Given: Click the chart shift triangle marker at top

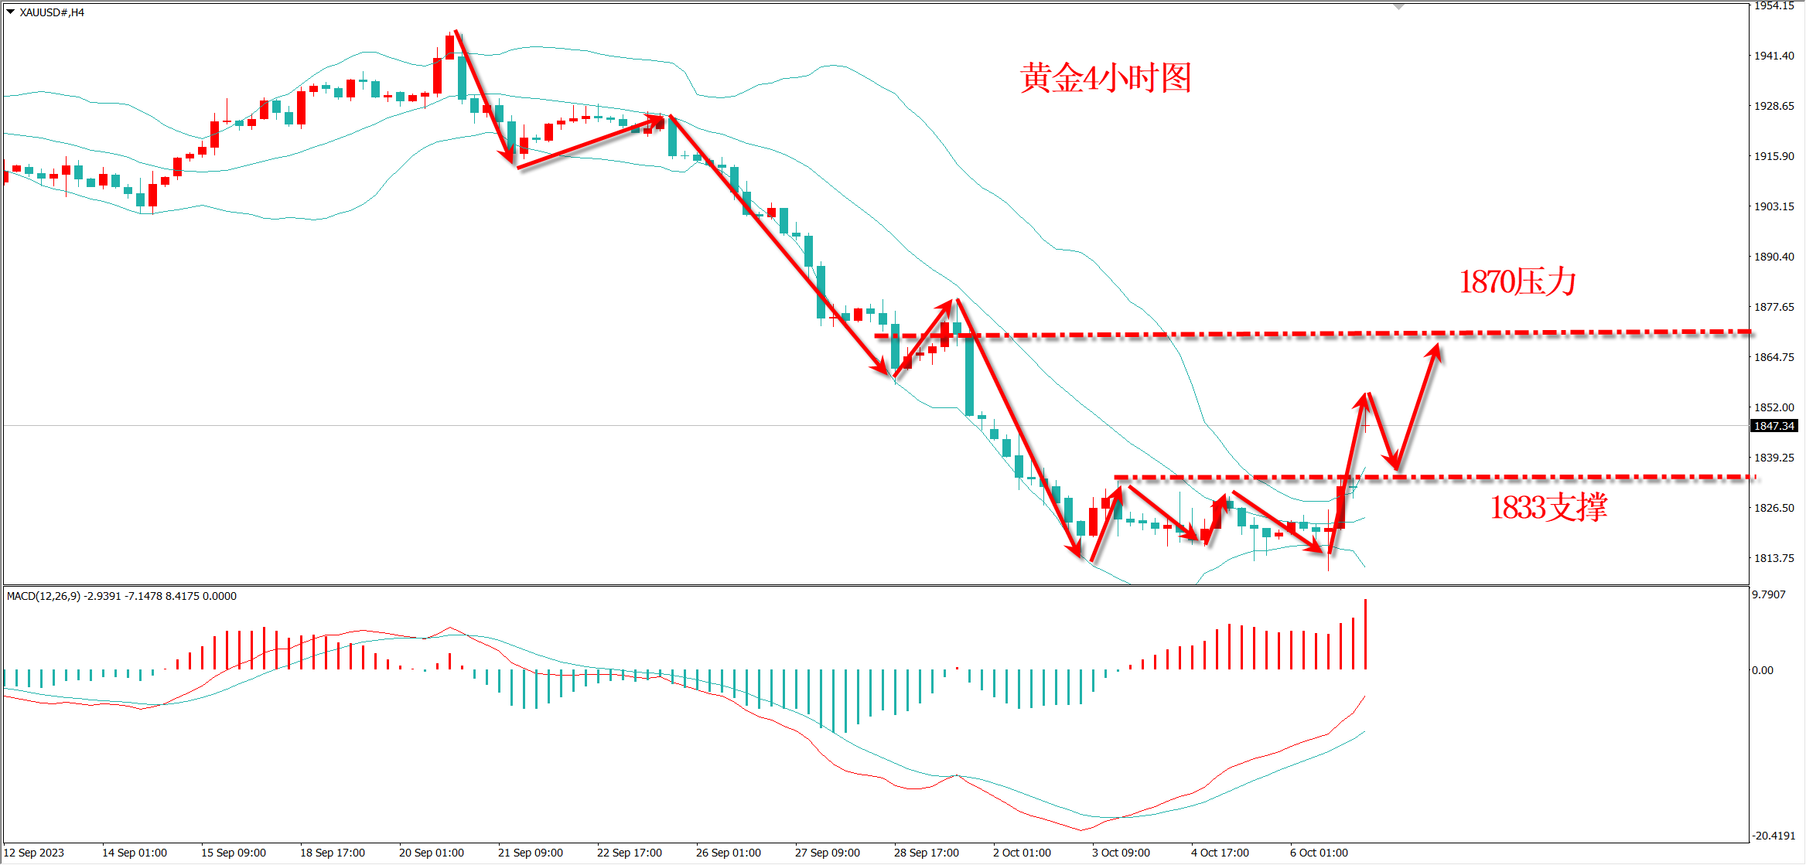Looking at the screenshot, I should pyautogui.click(x=1398, y=7).
